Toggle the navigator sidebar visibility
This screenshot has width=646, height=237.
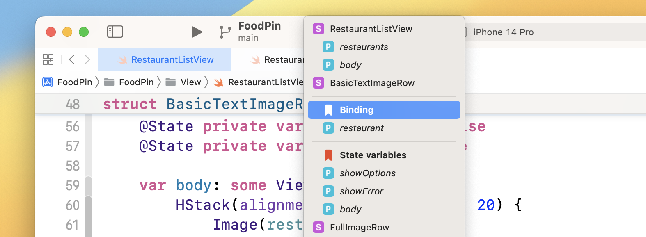click(115, 32)
